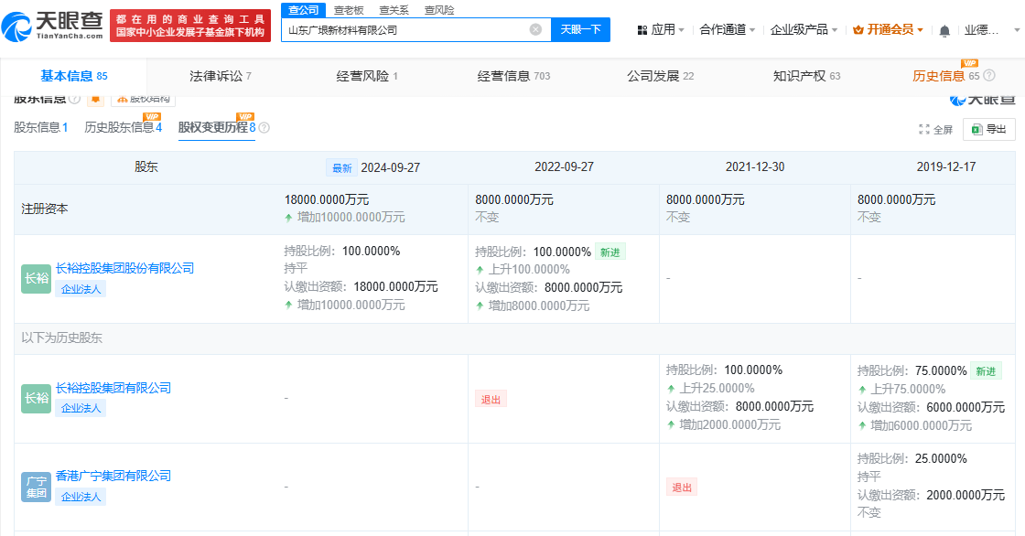Click the crown icon beside 开通会员
Screen dimensions: 1025x536
pos(857,29)
